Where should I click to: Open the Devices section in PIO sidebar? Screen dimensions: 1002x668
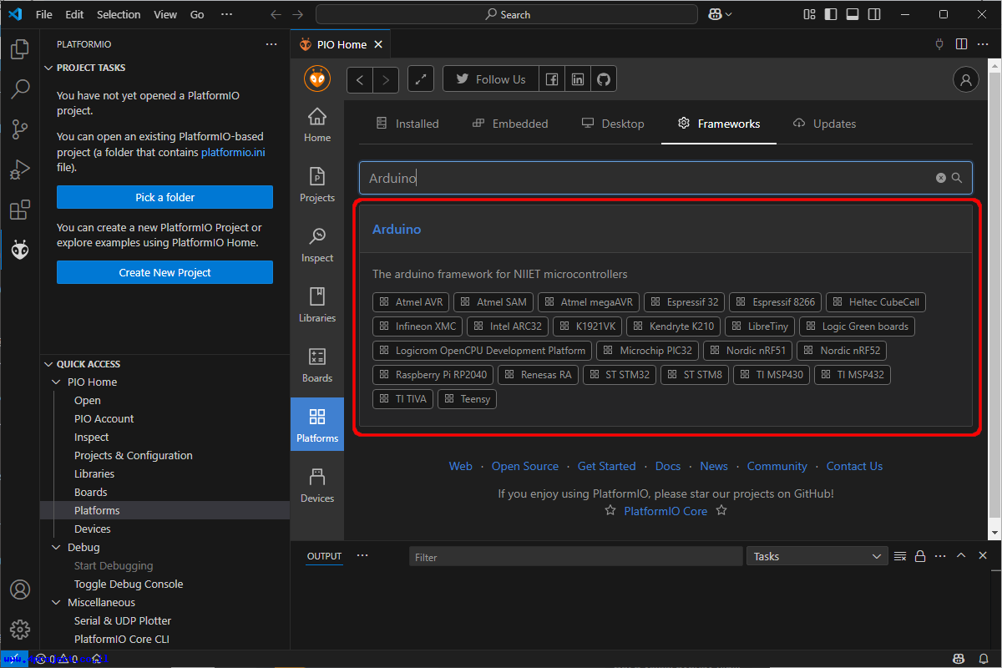coord(317,485)
